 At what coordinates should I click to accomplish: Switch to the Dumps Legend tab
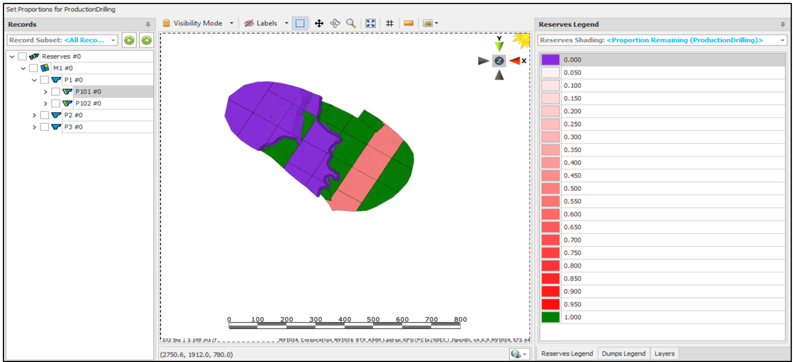[x=623, y=354]
